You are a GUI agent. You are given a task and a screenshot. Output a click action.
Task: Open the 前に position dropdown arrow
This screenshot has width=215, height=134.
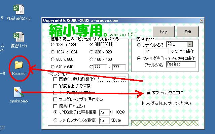click(190, 44)
